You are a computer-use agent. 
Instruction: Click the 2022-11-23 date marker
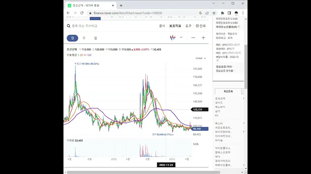coord(166,165)
